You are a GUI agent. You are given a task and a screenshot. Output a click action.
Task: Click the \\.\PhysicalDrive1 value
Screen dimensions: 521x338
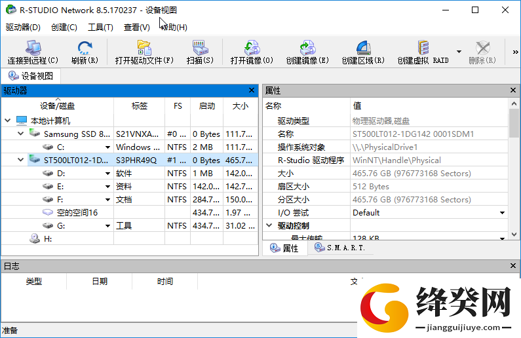[385, 147]
